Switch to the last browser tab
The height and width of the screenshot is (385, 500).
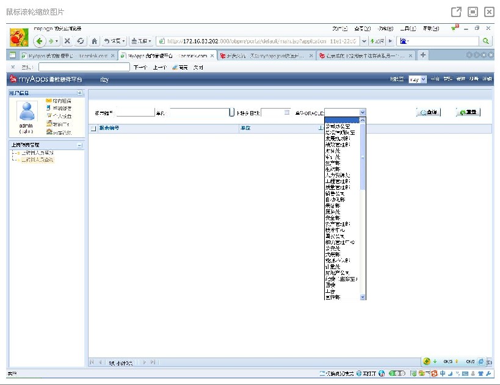366,56
